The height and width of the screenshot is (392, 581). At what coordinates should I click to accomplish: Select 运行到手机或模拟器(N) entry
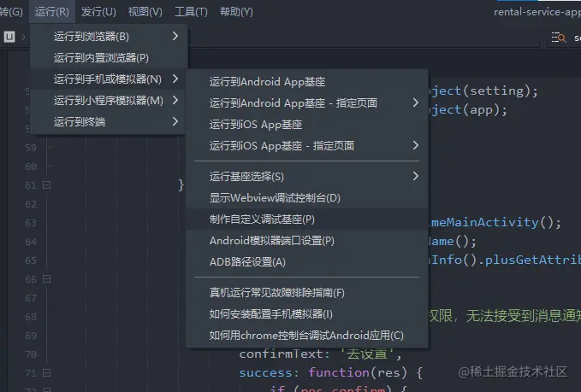click(x=109, y=79)
